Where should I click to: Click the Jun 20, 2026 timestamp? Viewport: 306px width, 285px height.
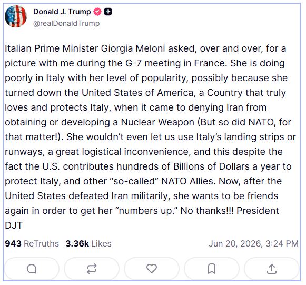pos(253,243)
